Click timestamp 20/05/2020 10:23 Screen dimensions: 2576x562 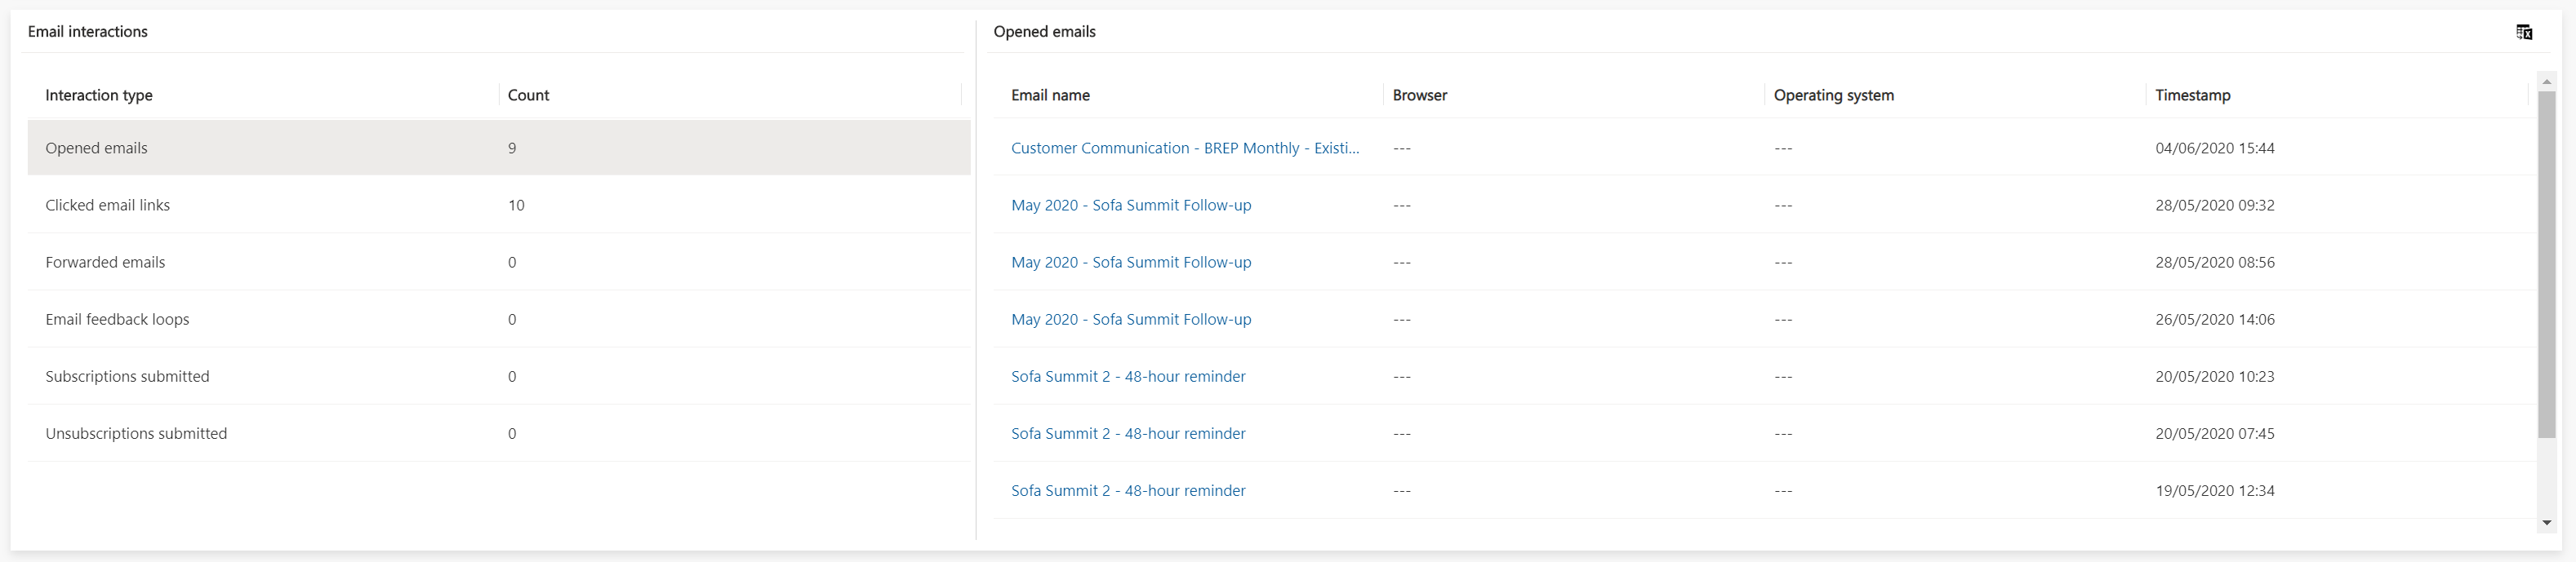tap(2214, 376)
